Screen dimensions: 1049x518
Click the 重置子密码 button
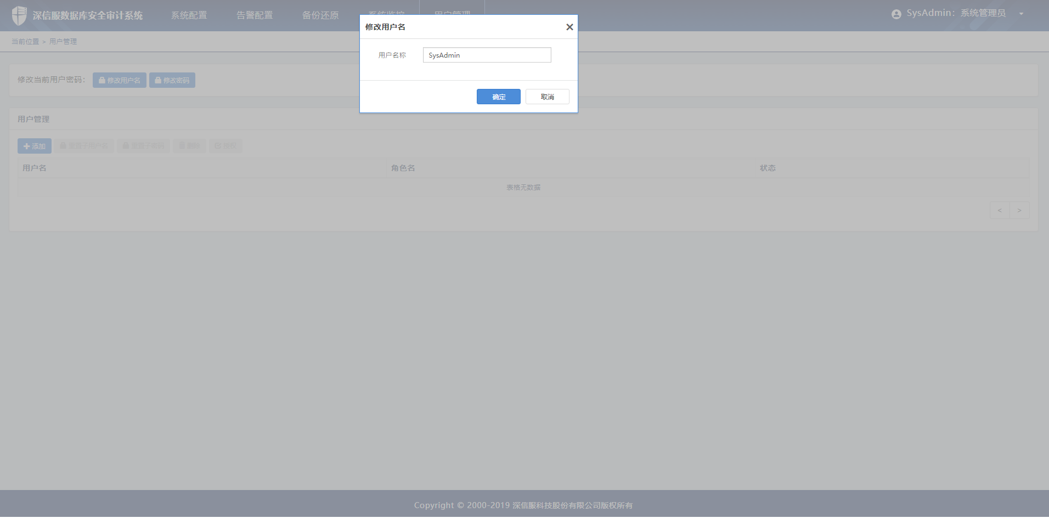pyautogui.click(x=144, y=146)
